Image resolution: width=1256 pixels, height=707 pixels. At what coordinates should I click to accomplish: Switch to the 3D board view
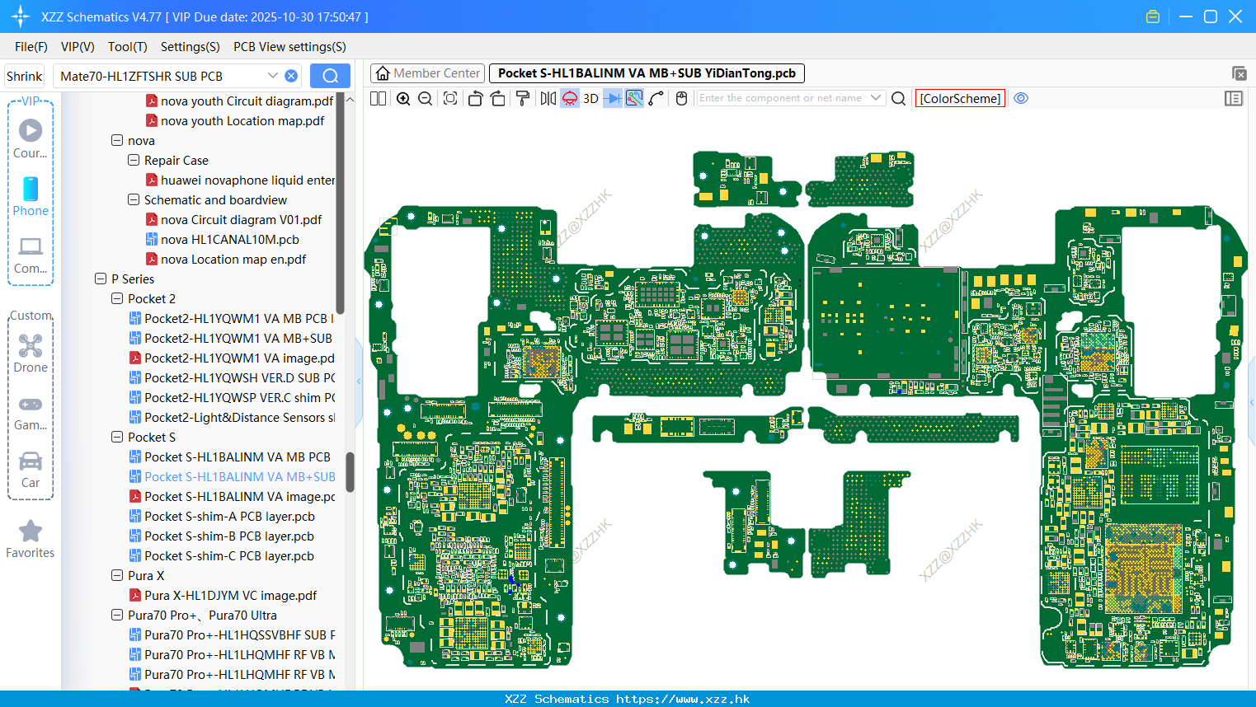click(590, 99)
